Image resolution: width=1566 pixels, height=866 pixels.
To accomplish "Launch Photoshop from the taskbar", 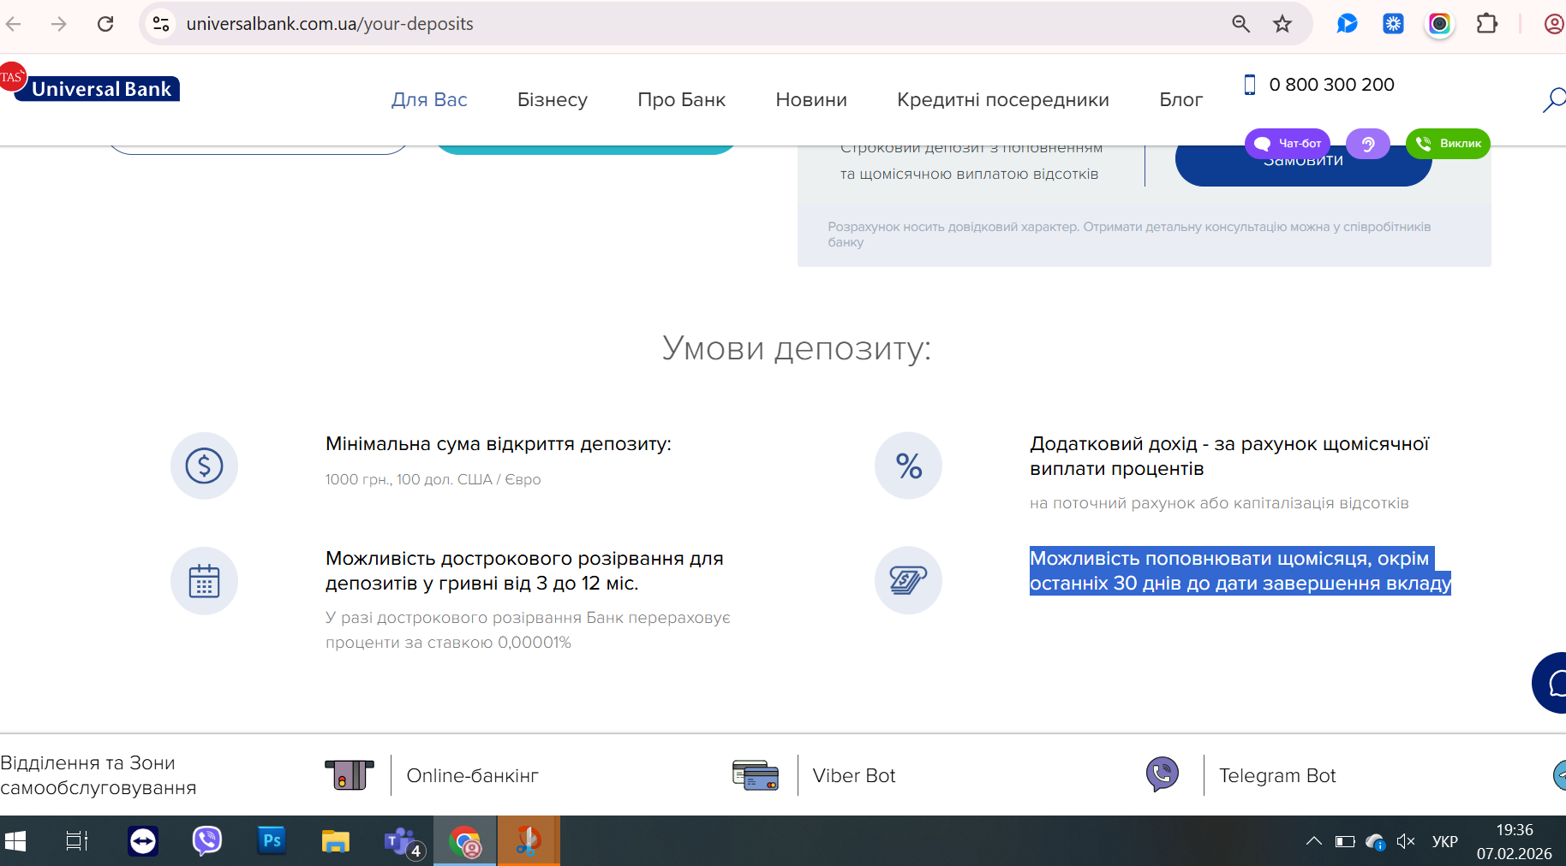I will click(x=272, y=841).
